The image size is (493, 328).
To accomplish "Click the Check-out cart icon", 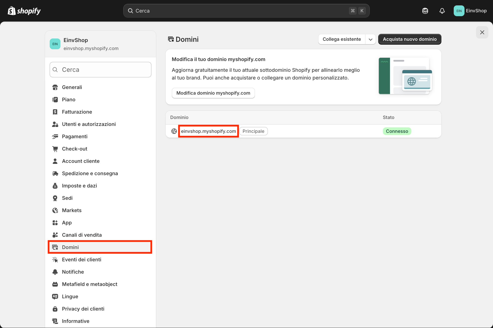I will click(55, 149).
